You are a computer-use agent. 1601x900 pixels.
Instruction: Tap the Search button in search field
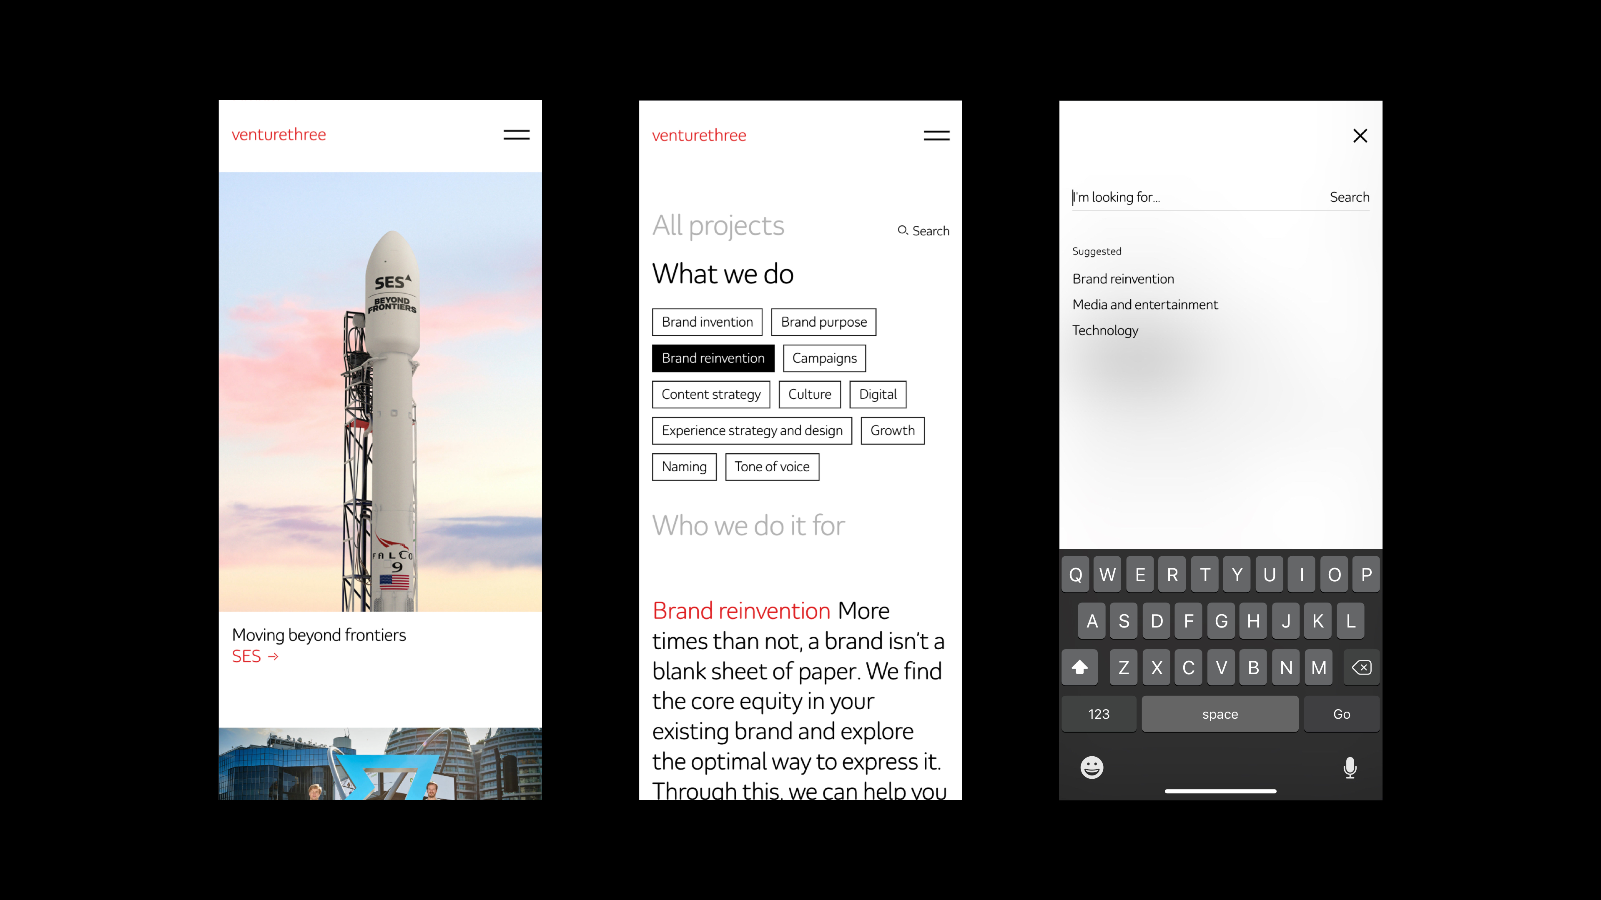tap(1349, 197)
